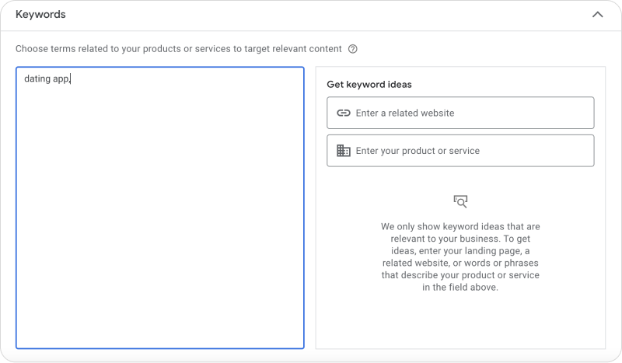Click the 'We only show keyword ideas' message
622x363 pixels.
[x=460, y=257]
